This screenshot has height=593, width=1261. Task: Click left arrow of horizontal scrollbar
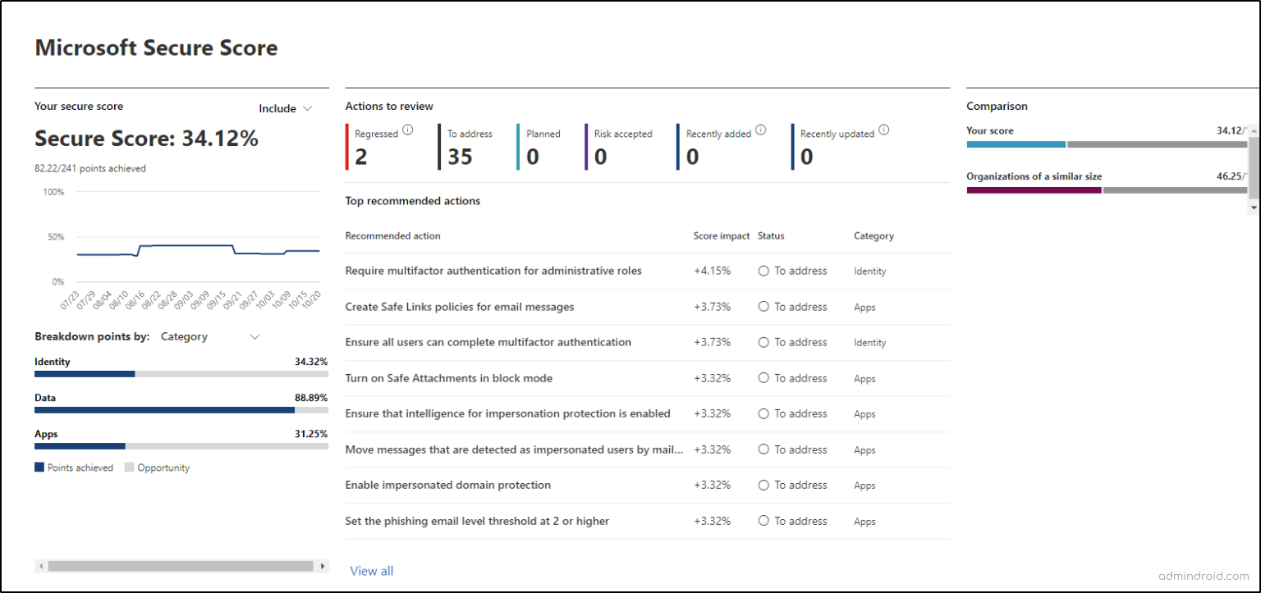point(40,566)
